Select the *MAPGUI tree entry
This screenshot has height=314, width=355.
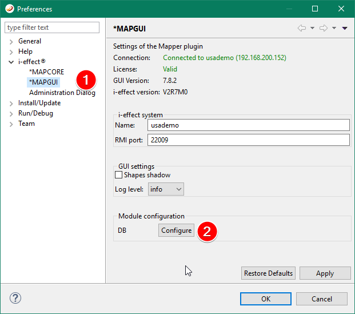pos(44,82)
